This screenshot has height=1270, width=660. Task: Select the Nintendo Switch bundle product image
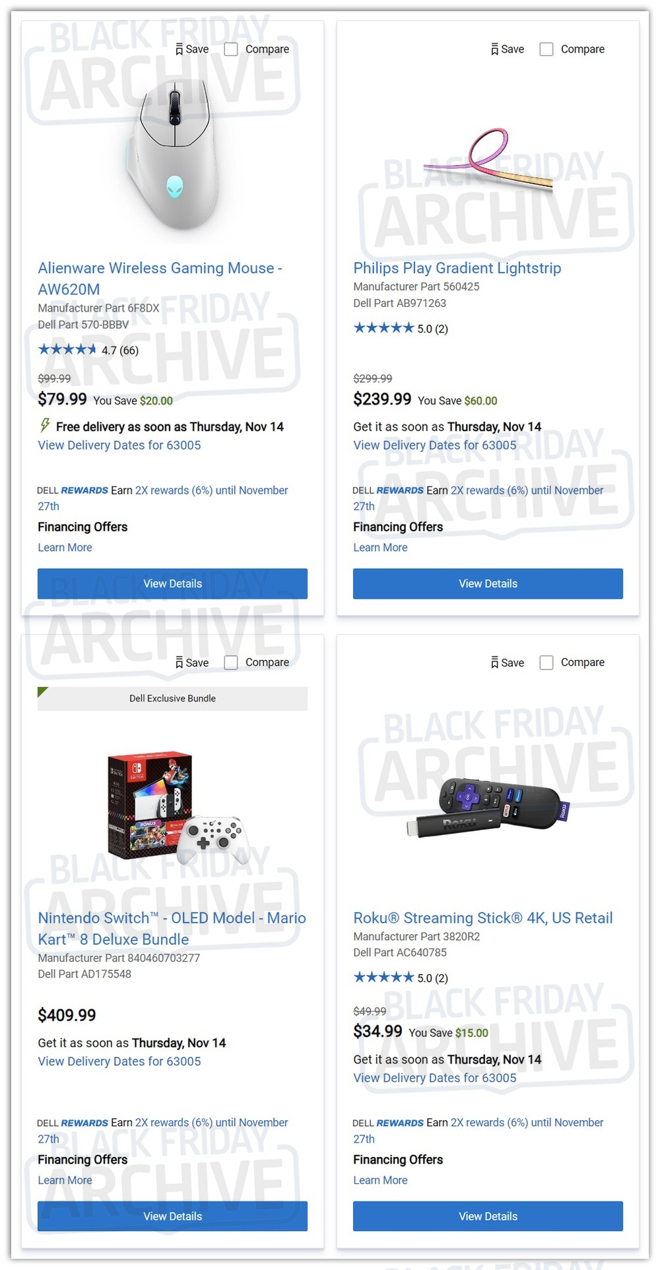click(175, 805)
